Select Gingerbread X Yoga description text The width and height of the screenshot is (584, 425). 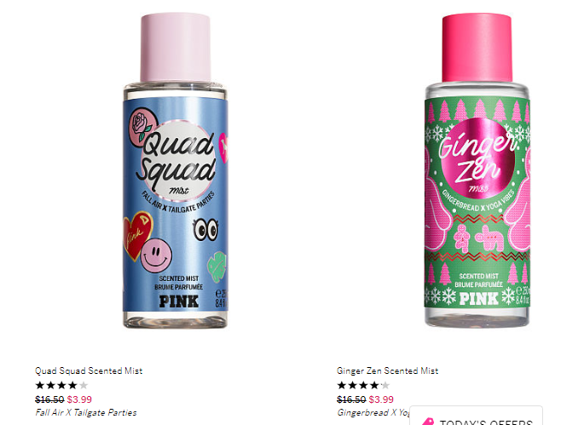tap(373, 412)
